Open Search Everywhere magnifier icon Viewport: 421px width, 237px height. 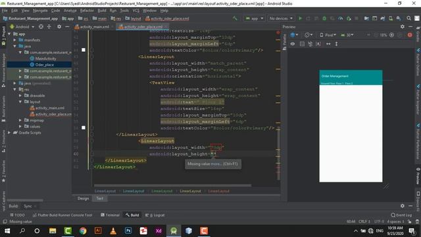[x=409, y=18]
